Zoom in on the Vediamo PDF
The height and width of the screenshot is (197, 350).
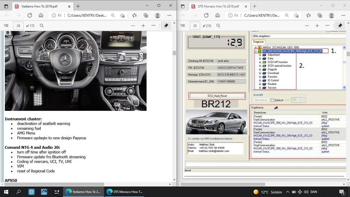tap(143, 26)
